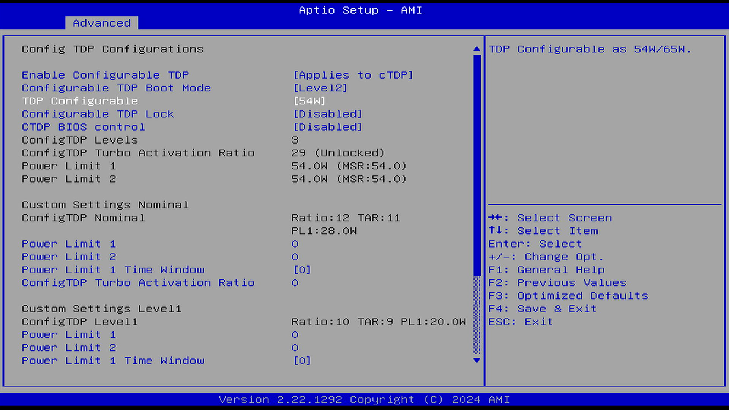
Task: Select Nominal ConfigTDP Turbo Activation Ratio field
Action: (138, 283)
